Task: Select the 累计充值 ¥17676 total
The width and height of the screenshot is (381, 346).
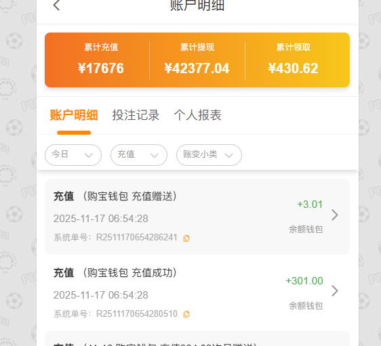Action: pos(101,60)
